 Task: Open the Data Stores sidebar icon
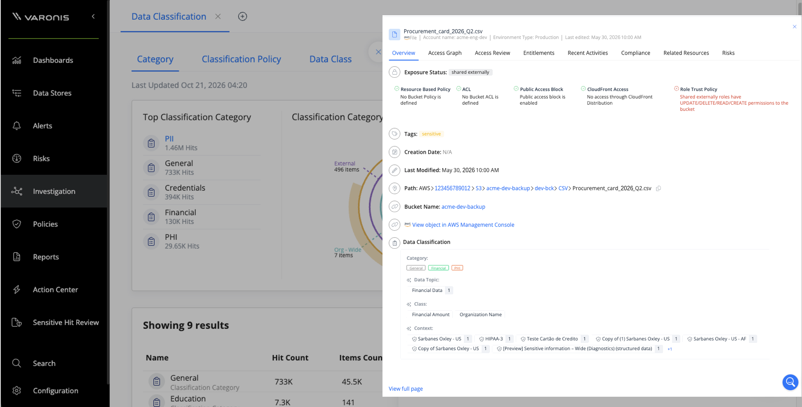[x=17, y=93]
